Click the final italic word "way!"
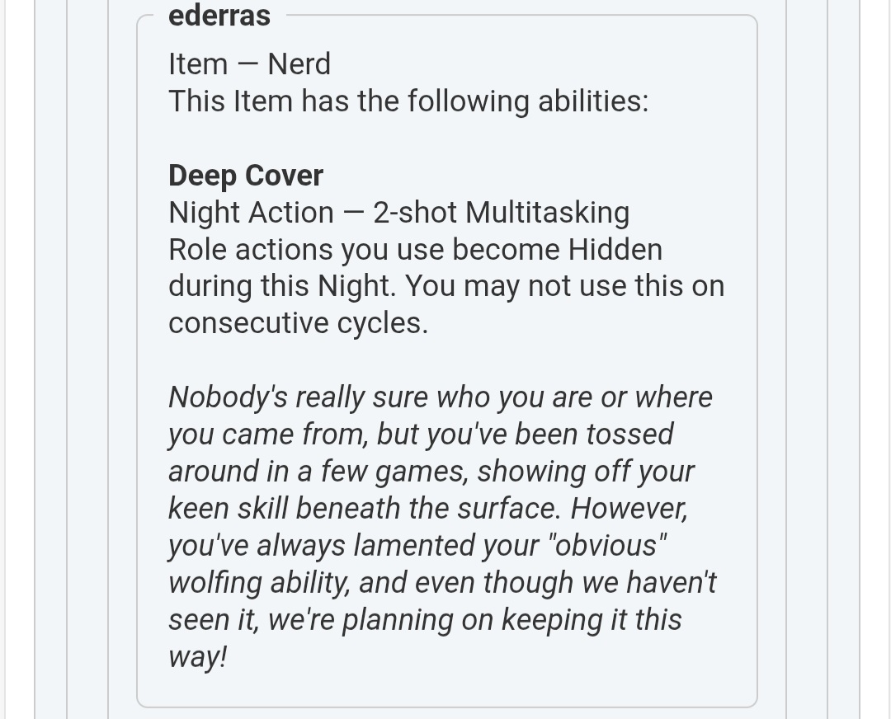The image size is (891, 719). [x=197, y=657]
